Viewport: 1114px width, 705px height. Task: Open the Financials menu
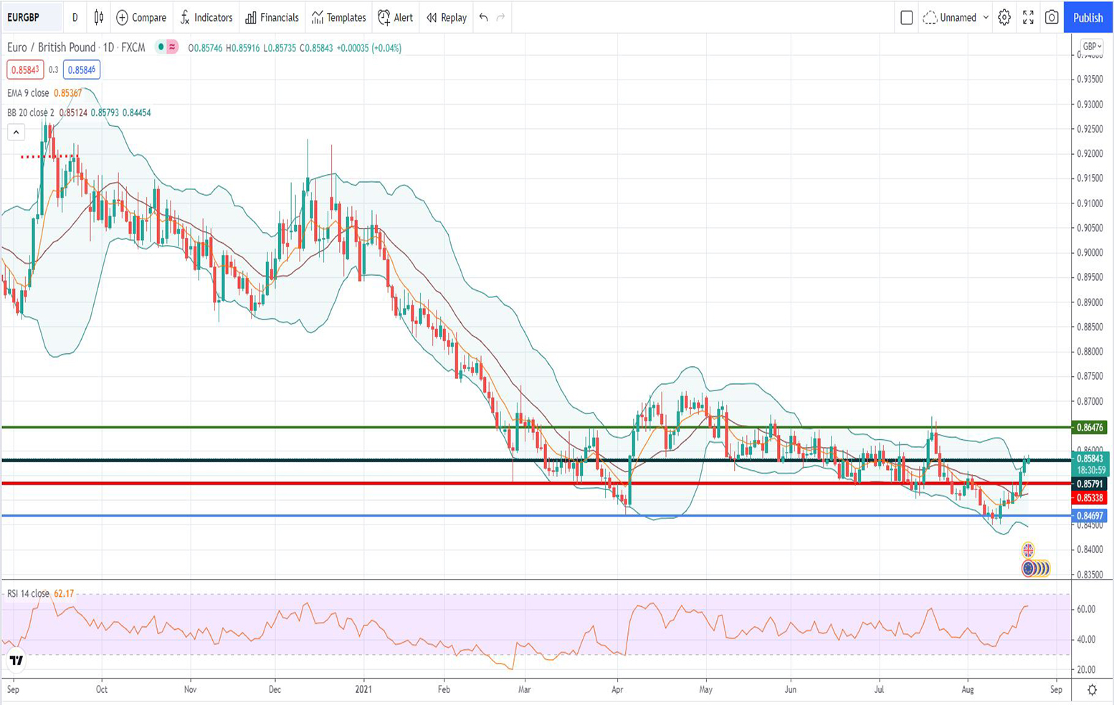point(272,17)
